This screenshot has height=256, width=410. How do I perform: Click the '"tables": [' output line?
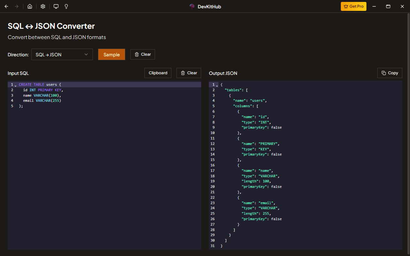point(236,90)
